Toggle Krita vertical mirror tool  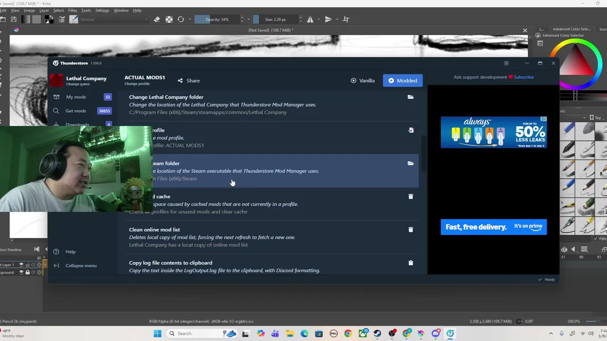pos(328,19)
